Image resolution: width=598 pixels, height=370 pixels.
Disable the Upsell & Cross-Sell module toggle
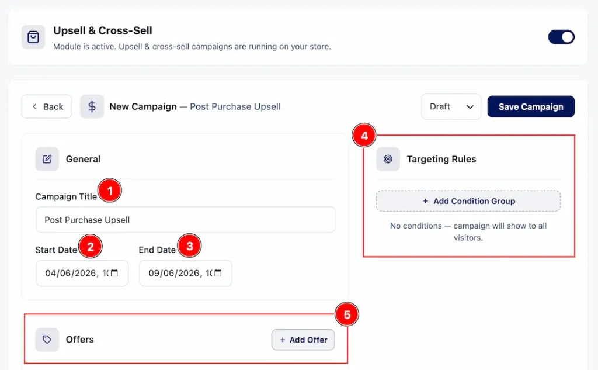point(561,37)
